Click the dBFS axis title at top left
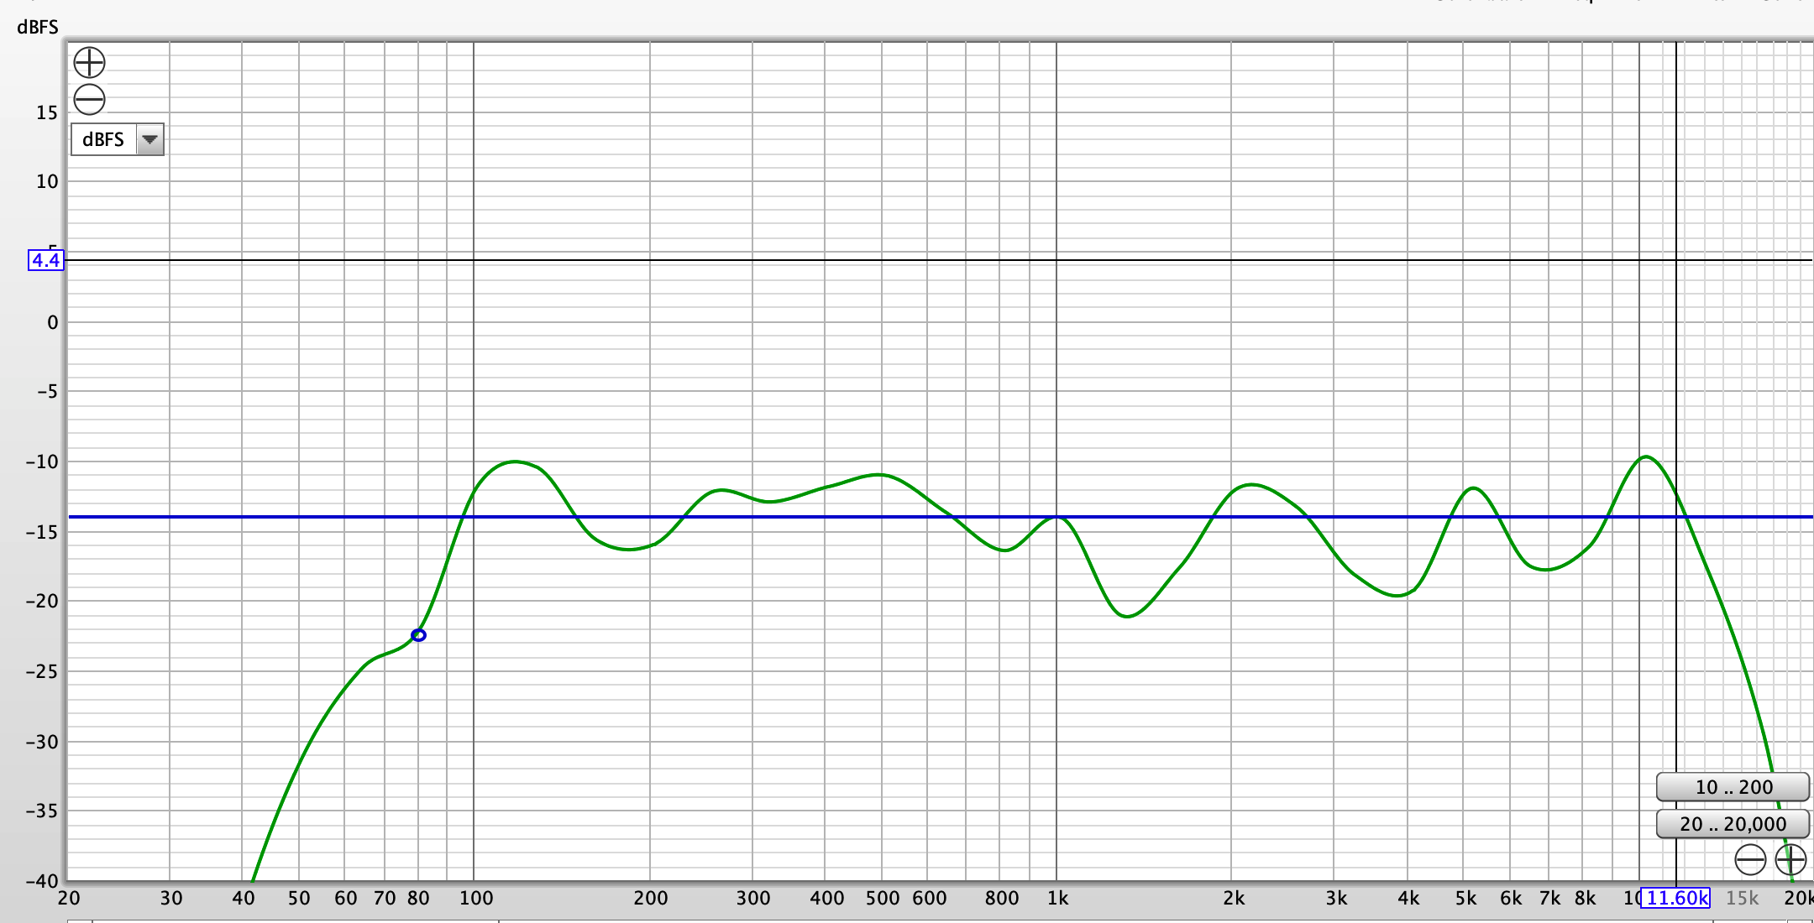The width and height of the screenshot is (1814, 923). click(x=38, y=27)
